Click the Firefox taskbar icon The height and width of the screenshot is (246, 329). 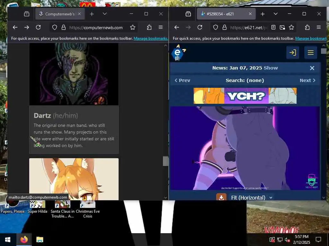pyautogui.click(x=24, y=240)
